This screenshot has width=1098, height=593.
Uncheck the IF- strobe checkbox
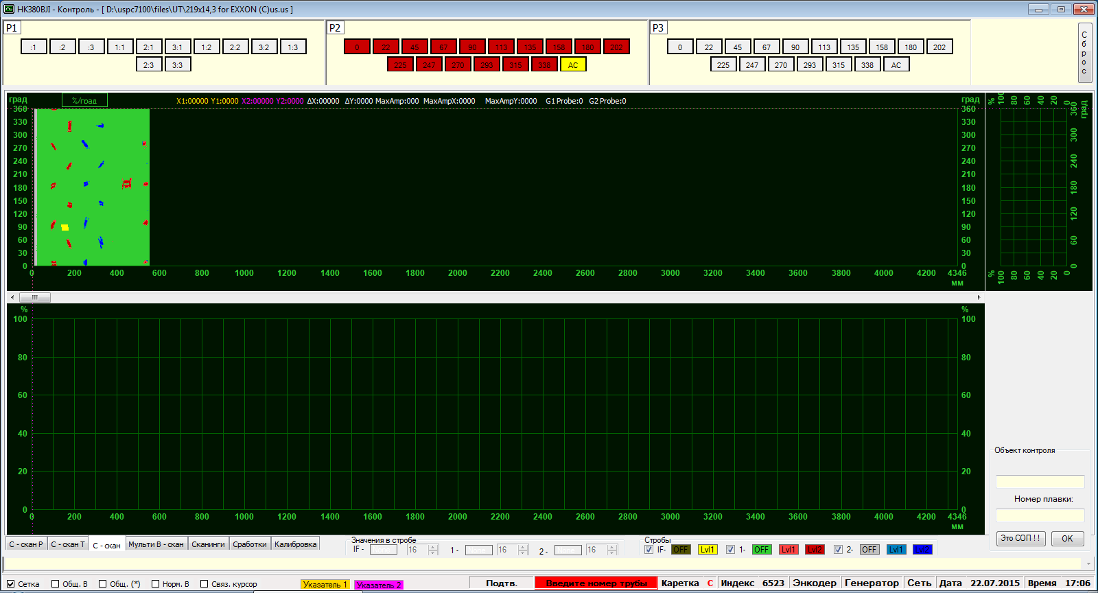click(649, 550)
